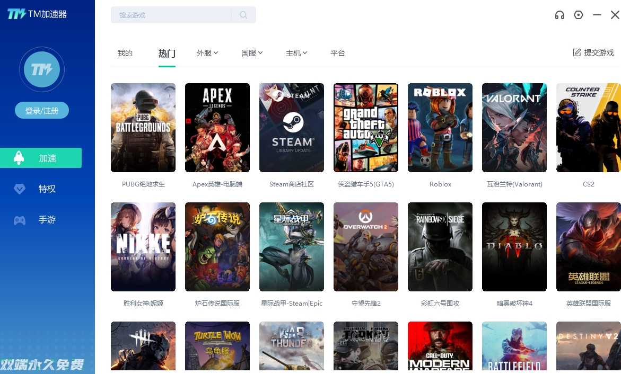The image size is (621, 374).
Task: Open PUBG Battlegrounds game cover
Action: [143, 128]
